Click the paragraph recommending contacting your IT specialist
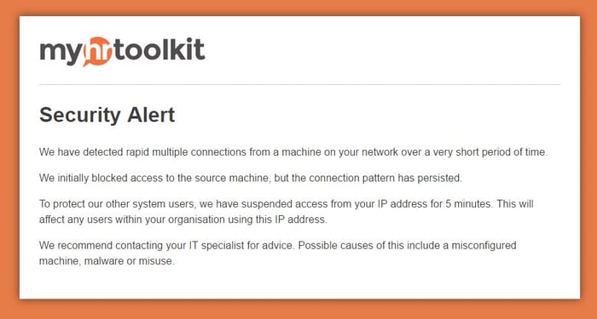Screen dimensions: 597x319 click(277, 253)
